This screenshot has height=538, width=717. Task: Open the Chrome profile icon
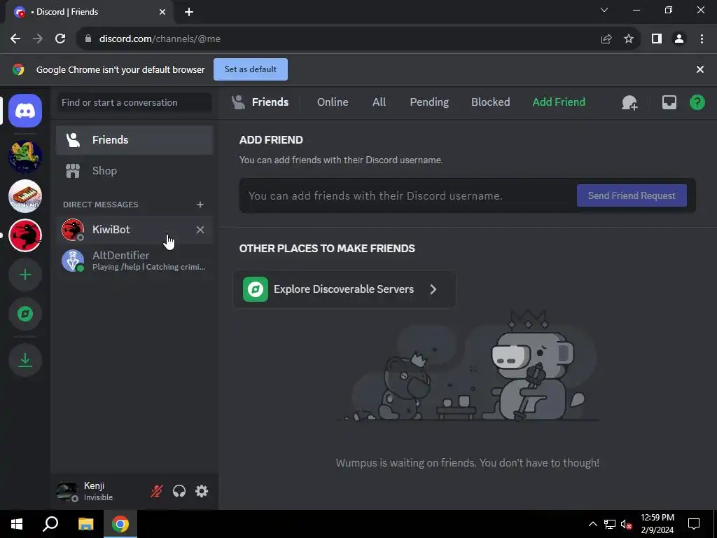click(x=679, y=39)
